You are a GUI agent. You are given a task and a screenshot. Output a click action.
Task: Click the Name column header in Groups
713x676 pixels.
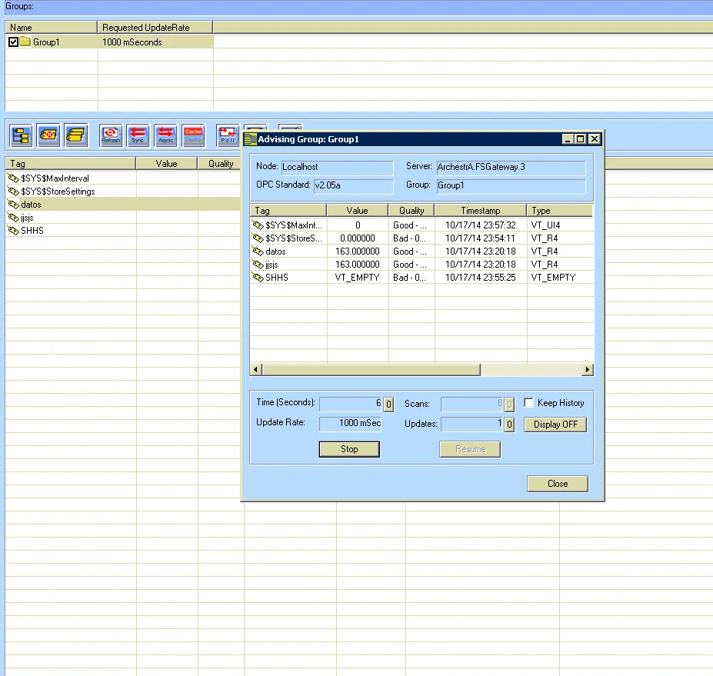tap(52, 27)
